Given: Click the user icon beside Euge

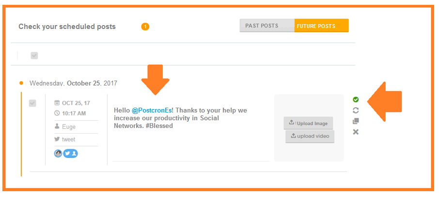Looking at the screenshot, I should click(57, 127).
